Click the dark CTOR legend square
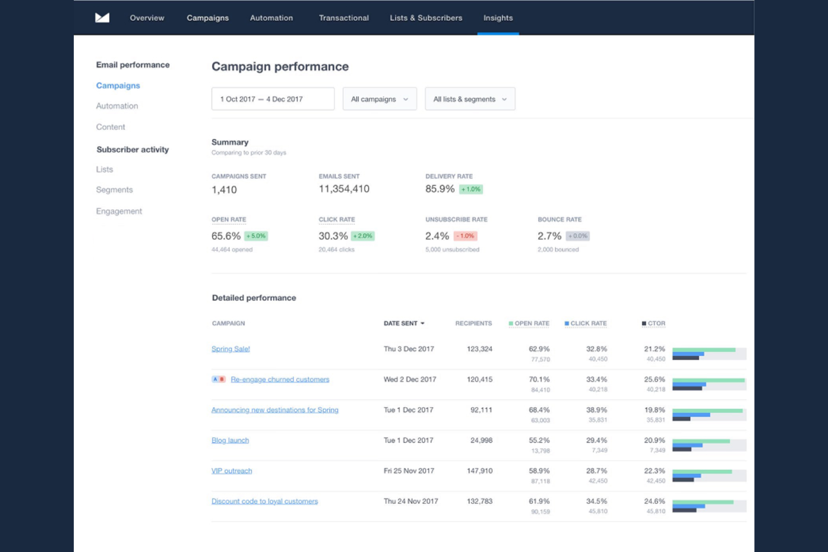 [x=643, y=323]
